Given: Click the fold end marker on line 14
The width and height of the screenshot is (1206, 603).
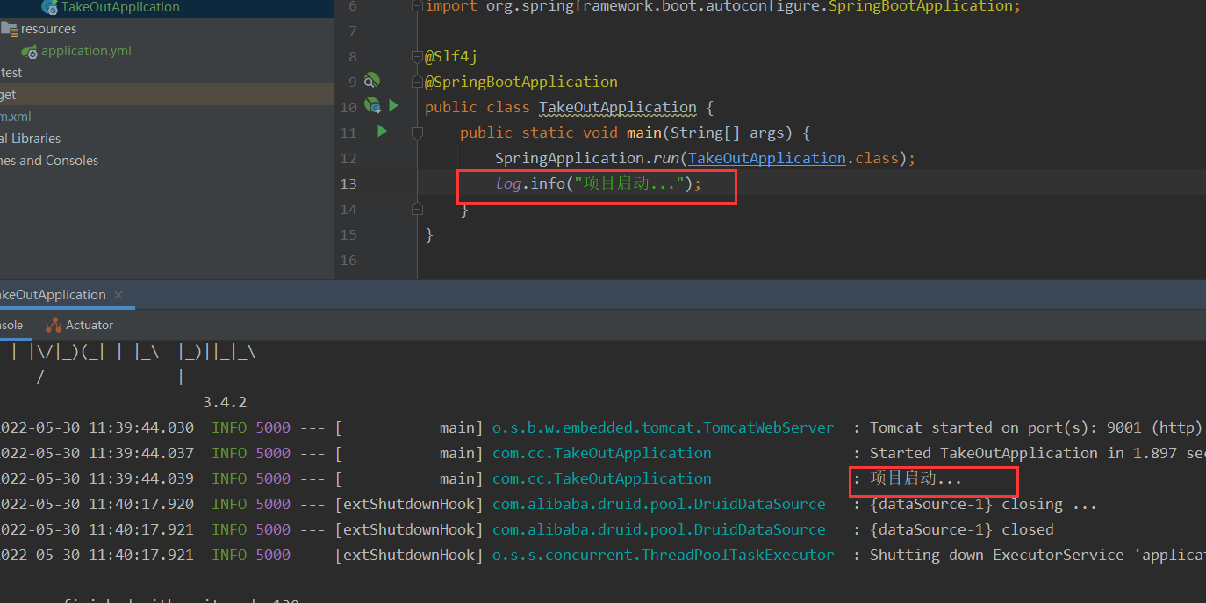Looking at the screenshot, I should coord(419,209).
